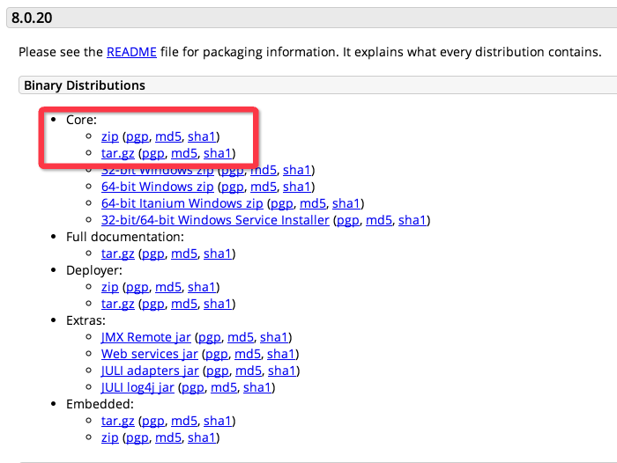Image resolution: width=617 pixels, height=463 pixels.
Task: Download the 32-bit/64-bit Windows Service Installer
Action: tap(215, 220)
